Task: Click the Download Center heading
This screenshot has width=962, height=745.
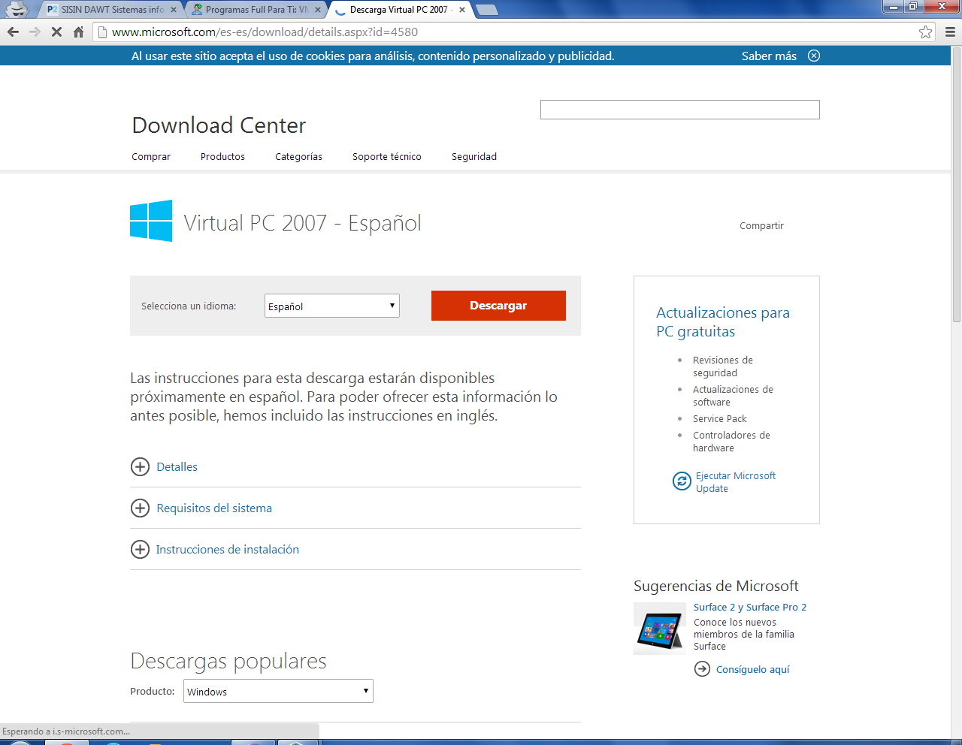Action: tap(219, 125)
